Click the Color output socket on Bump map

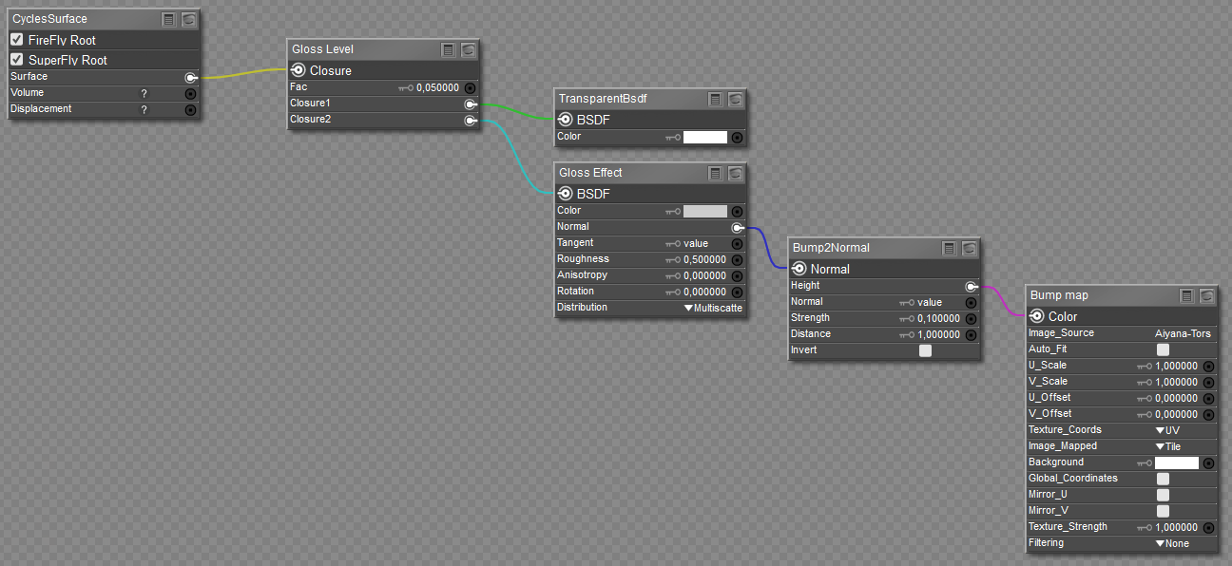1036,316
